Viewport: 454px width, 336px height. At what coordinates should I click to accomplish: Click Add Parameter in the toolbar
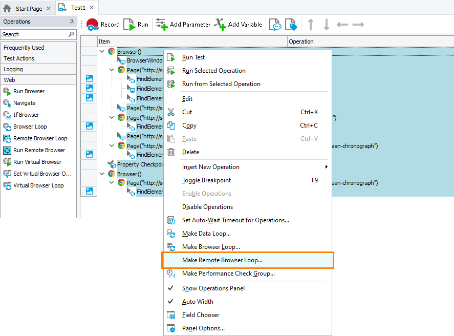click(183, 25)
